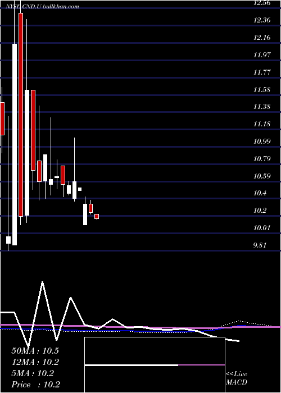Click the 10.99 price axis label
The height and width of the screenshot is (393, 281).
pyautogui.click(x=262, y=141)
